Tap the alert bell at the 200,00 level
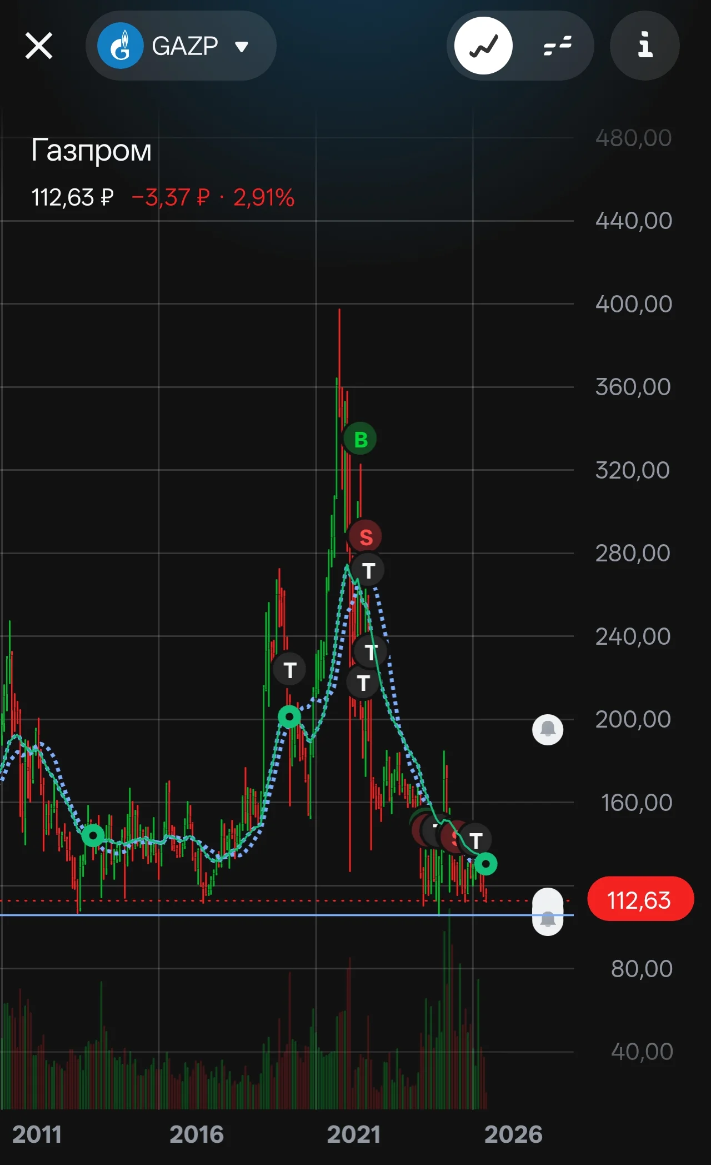The height and width of the screenshot is (1165, 711). pyautogui.click(x=548, y=729)
